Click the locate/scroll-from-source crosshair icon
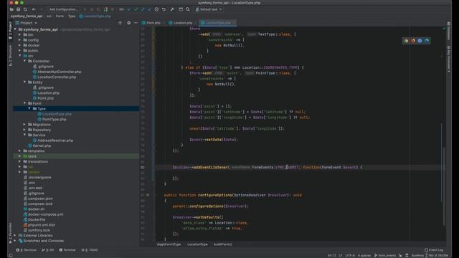 [120, 23]
